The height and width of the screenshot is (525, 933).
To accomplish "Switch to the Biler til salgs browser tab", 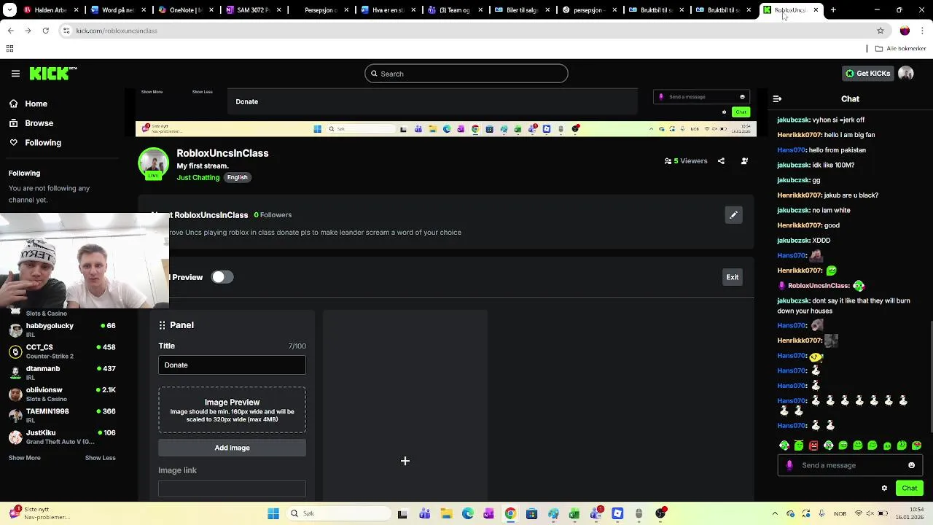I will point(520,10).
